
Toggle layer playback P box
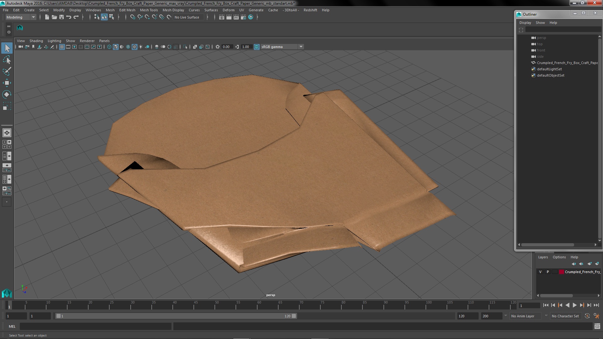coord(548,272)
